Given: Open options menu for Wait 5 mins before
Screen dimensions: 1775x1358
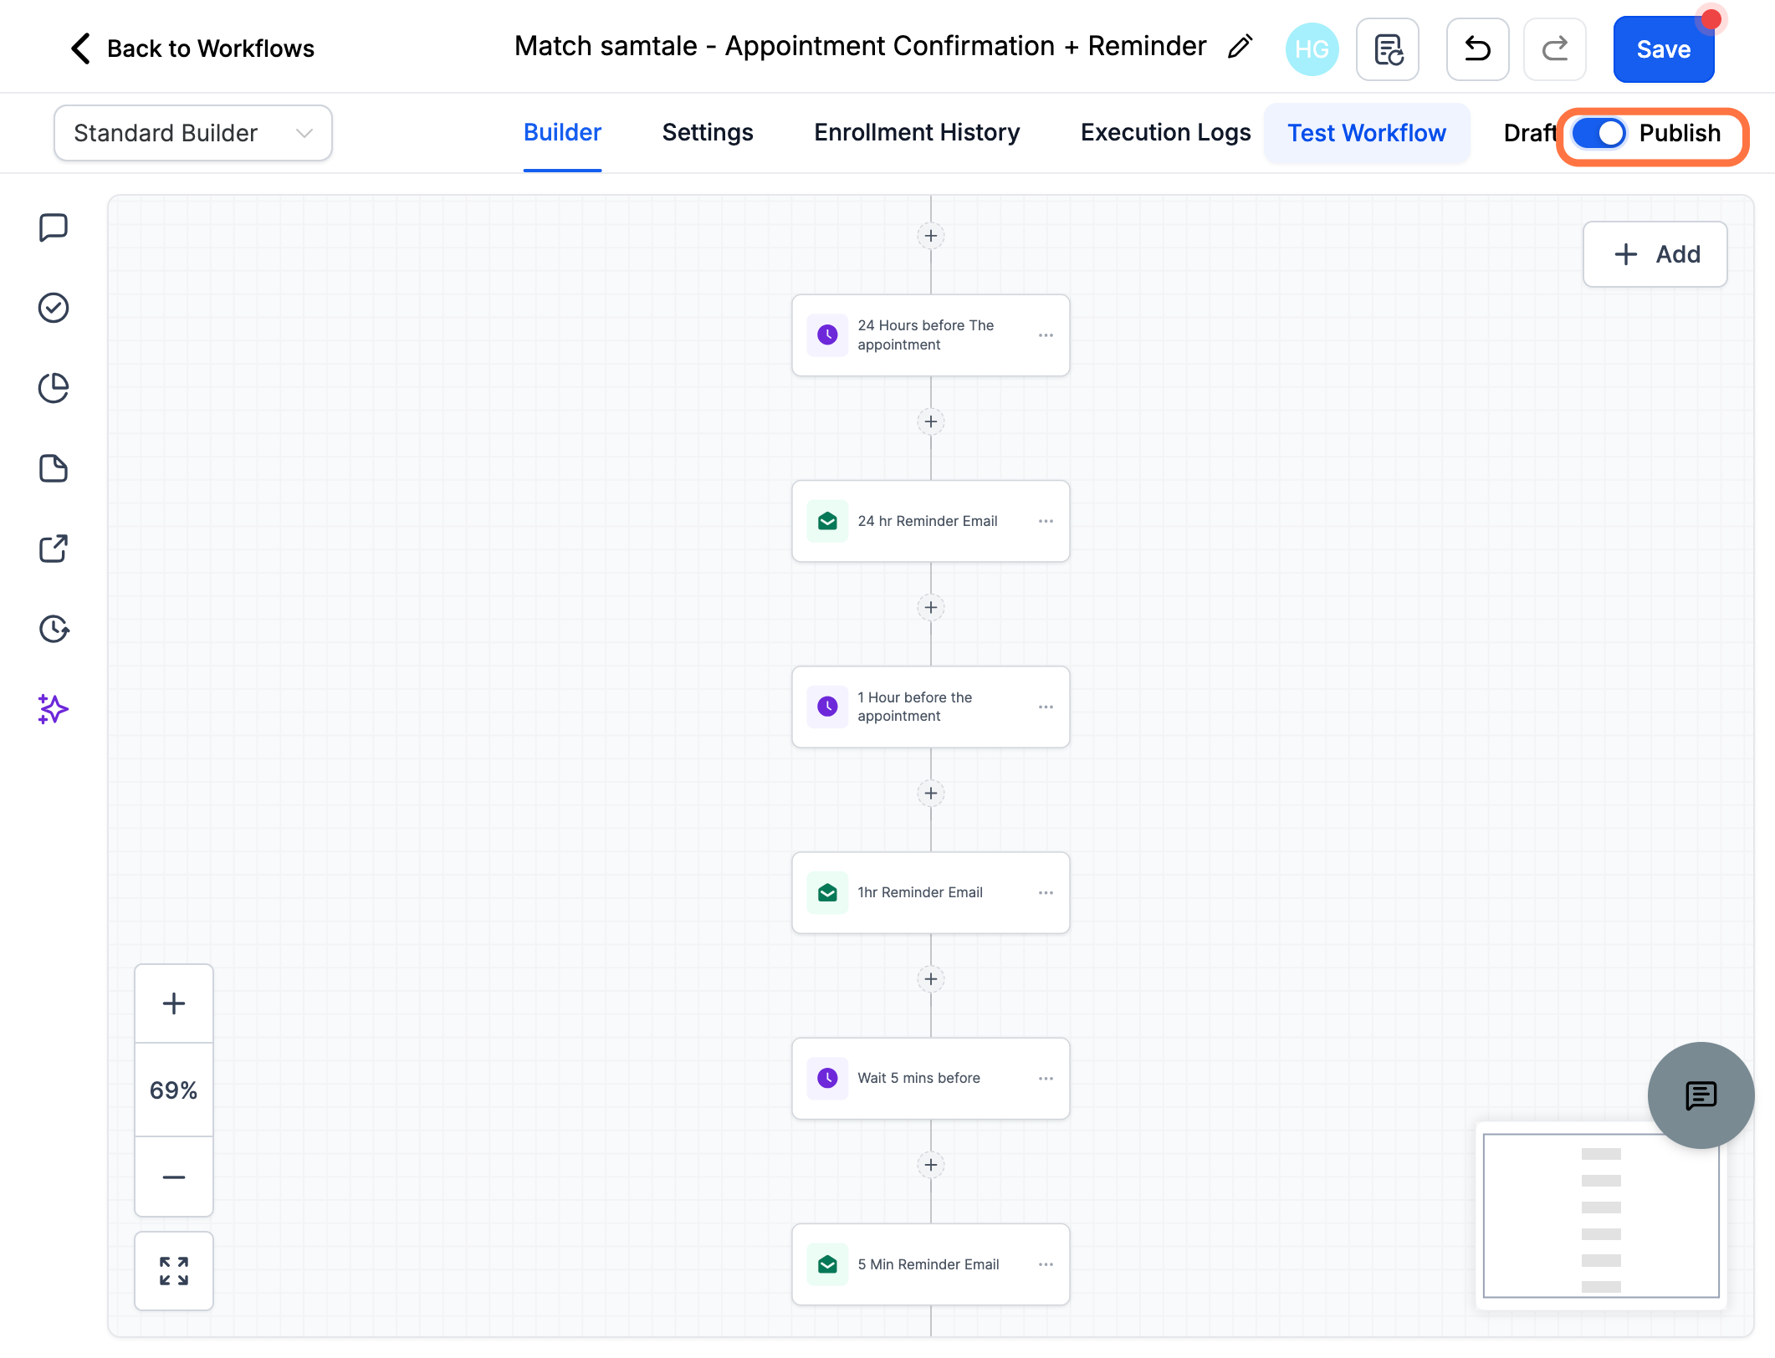Looking at the screenshot, I should pyautogui.click(x=1046, y=1079).
